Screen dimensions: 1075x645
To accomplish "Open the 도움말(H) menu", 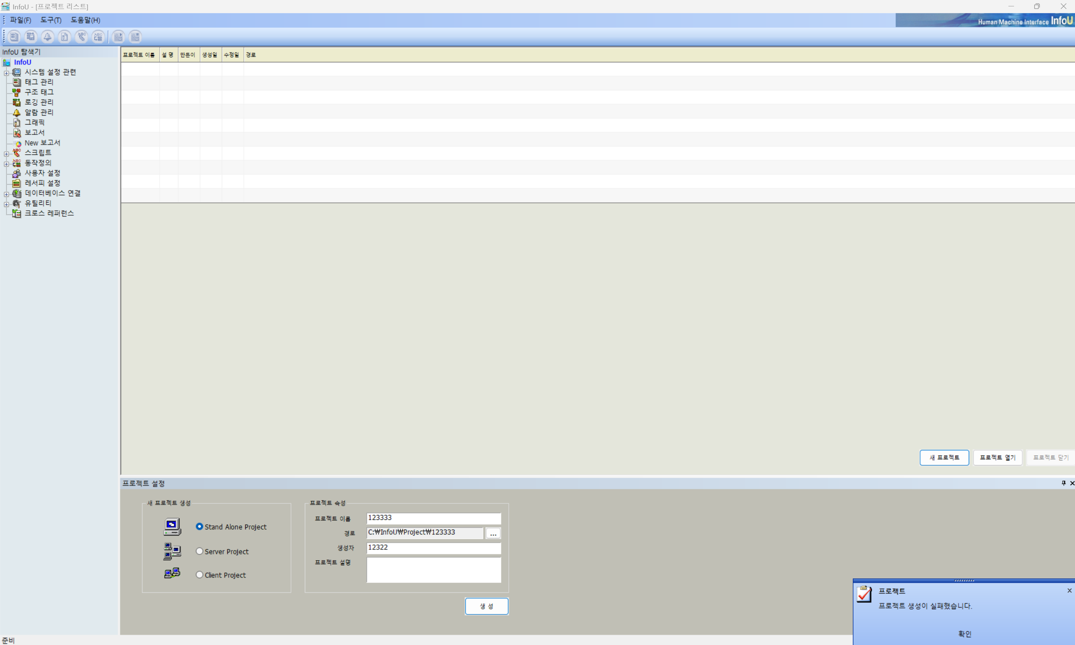I will (85, 20).
